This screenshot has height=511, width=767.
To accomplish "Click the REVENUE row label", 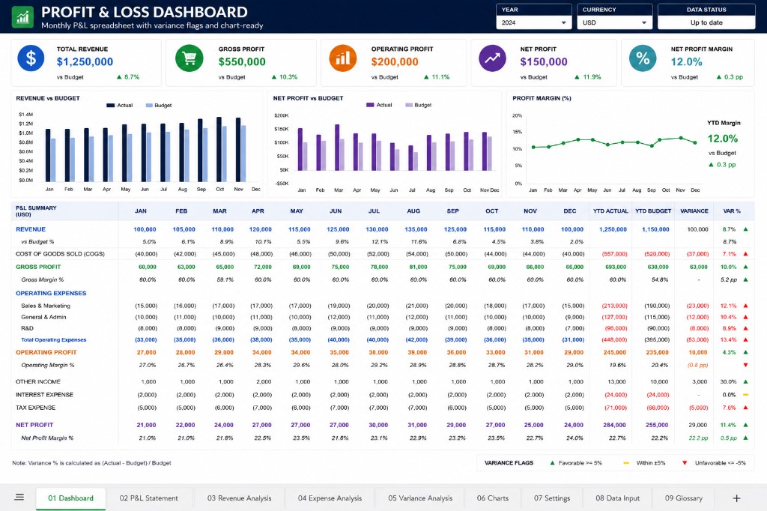I will pyautogui.click(x=30, y=229).
